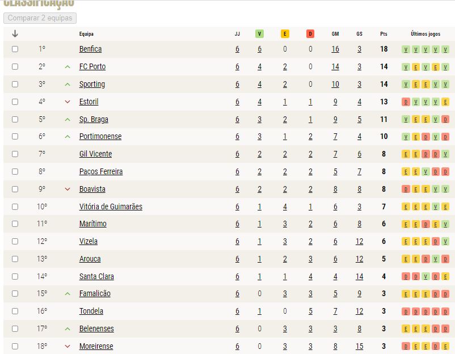Click red down chevron beside Boavista

(x=68, y=189)
